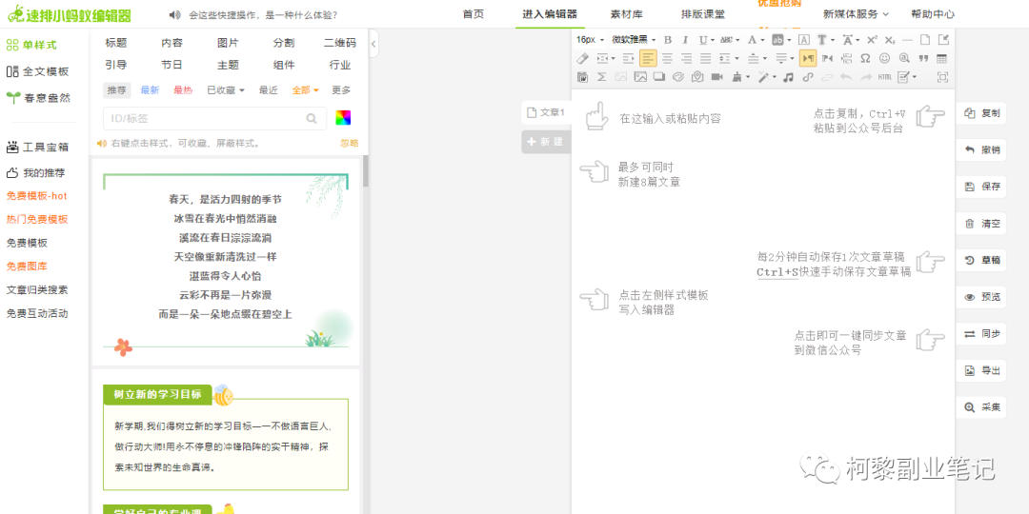Insert a table using the table icon

click(942, 58)
